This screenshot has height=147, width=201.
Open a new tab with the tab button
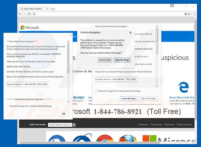(53, 9)
